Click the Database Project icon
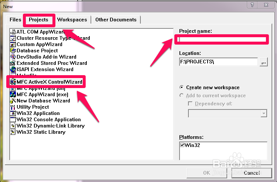Screen dimensions: 277x182 coord(13,51)
